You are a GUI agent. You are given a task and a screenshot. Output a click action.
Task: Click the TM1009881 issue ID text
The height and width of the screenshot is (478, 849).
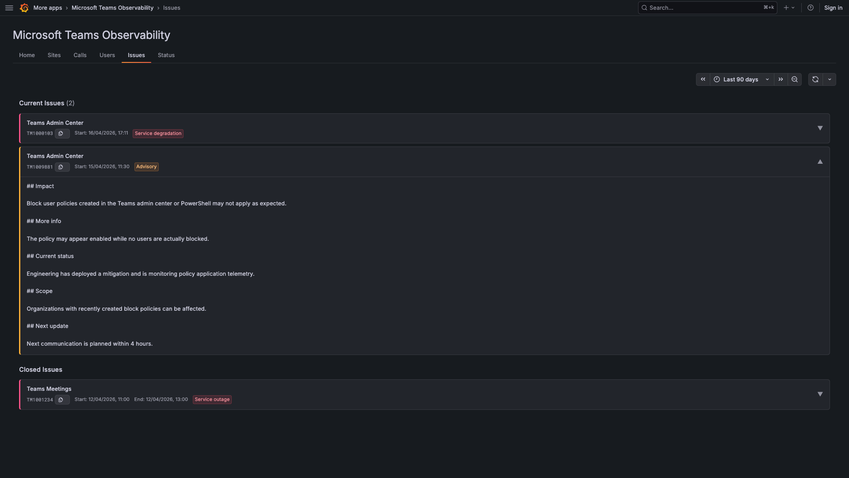[x=40, y=167]
